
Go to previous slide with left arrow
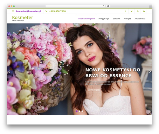(x=9, y=72)
